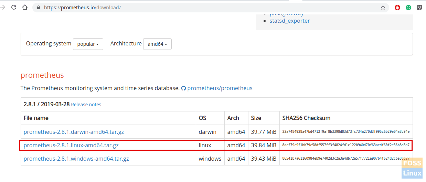The width and height of the screenshot is (426, 182).
Task: Click the Prometheus monitoring system description text
Action: tap(100, 88)
